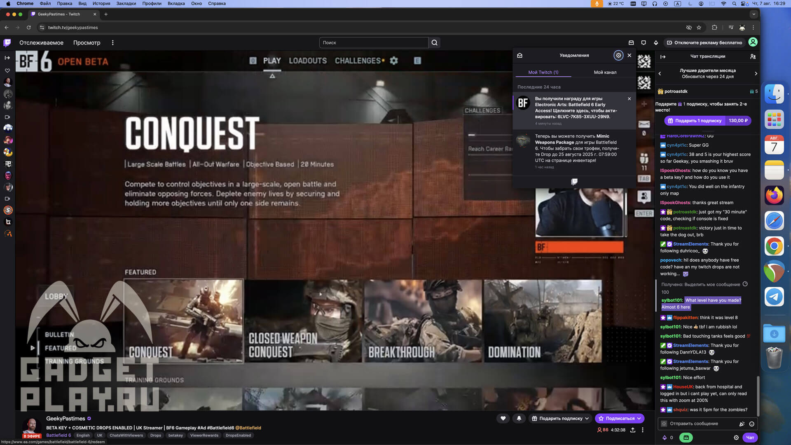Show next leaderboard with right chevron
This screenshot has height=445, width=791.
[x=756, y=73]
